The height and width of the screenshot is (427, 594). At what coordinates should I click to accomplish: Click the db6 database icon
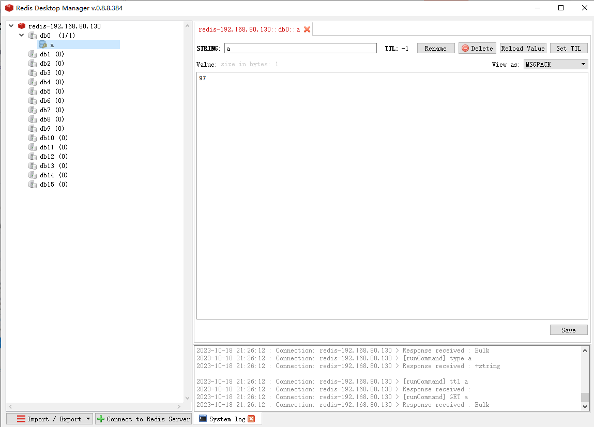[x=33, y=100]
